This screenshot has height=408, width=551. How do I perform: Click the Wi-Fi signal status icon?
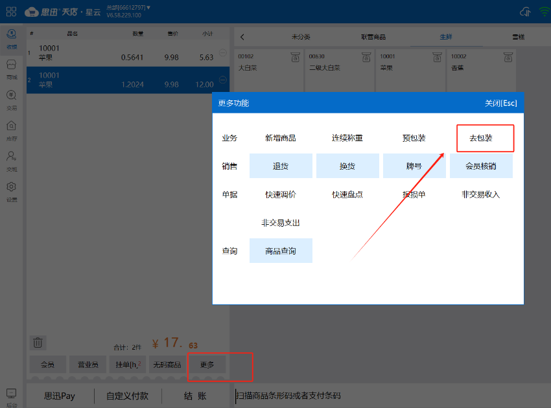(x=545, y=12)
